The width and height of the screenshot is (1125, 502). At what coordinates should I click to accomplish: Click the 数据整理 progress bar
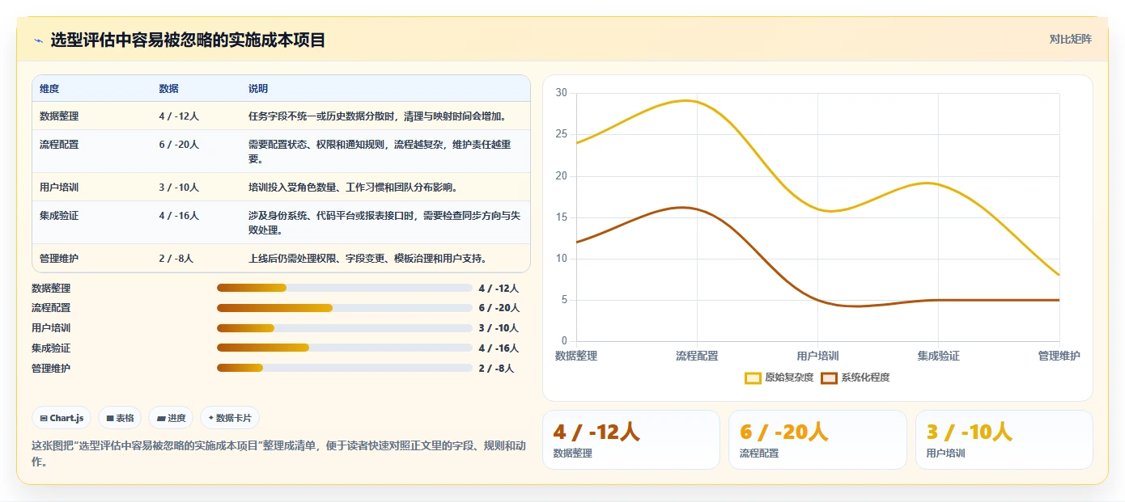pos(344,288)
